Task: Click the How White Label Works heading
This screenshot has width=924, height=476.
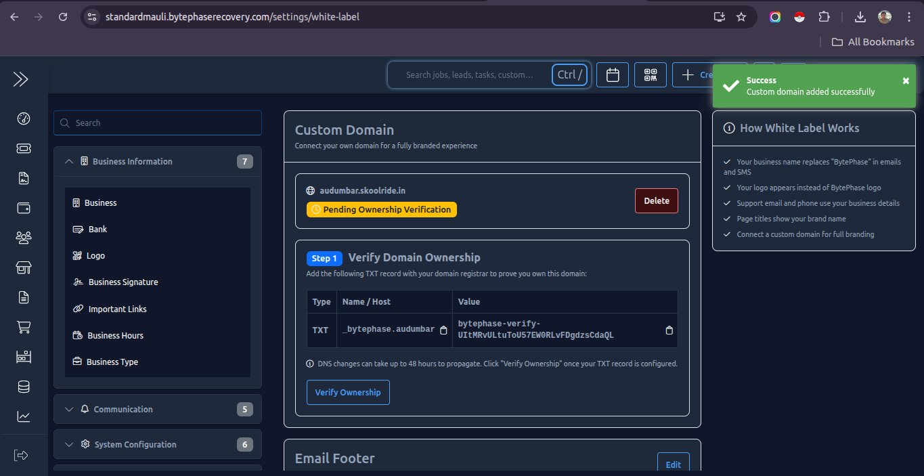Action: pos(799,128)
